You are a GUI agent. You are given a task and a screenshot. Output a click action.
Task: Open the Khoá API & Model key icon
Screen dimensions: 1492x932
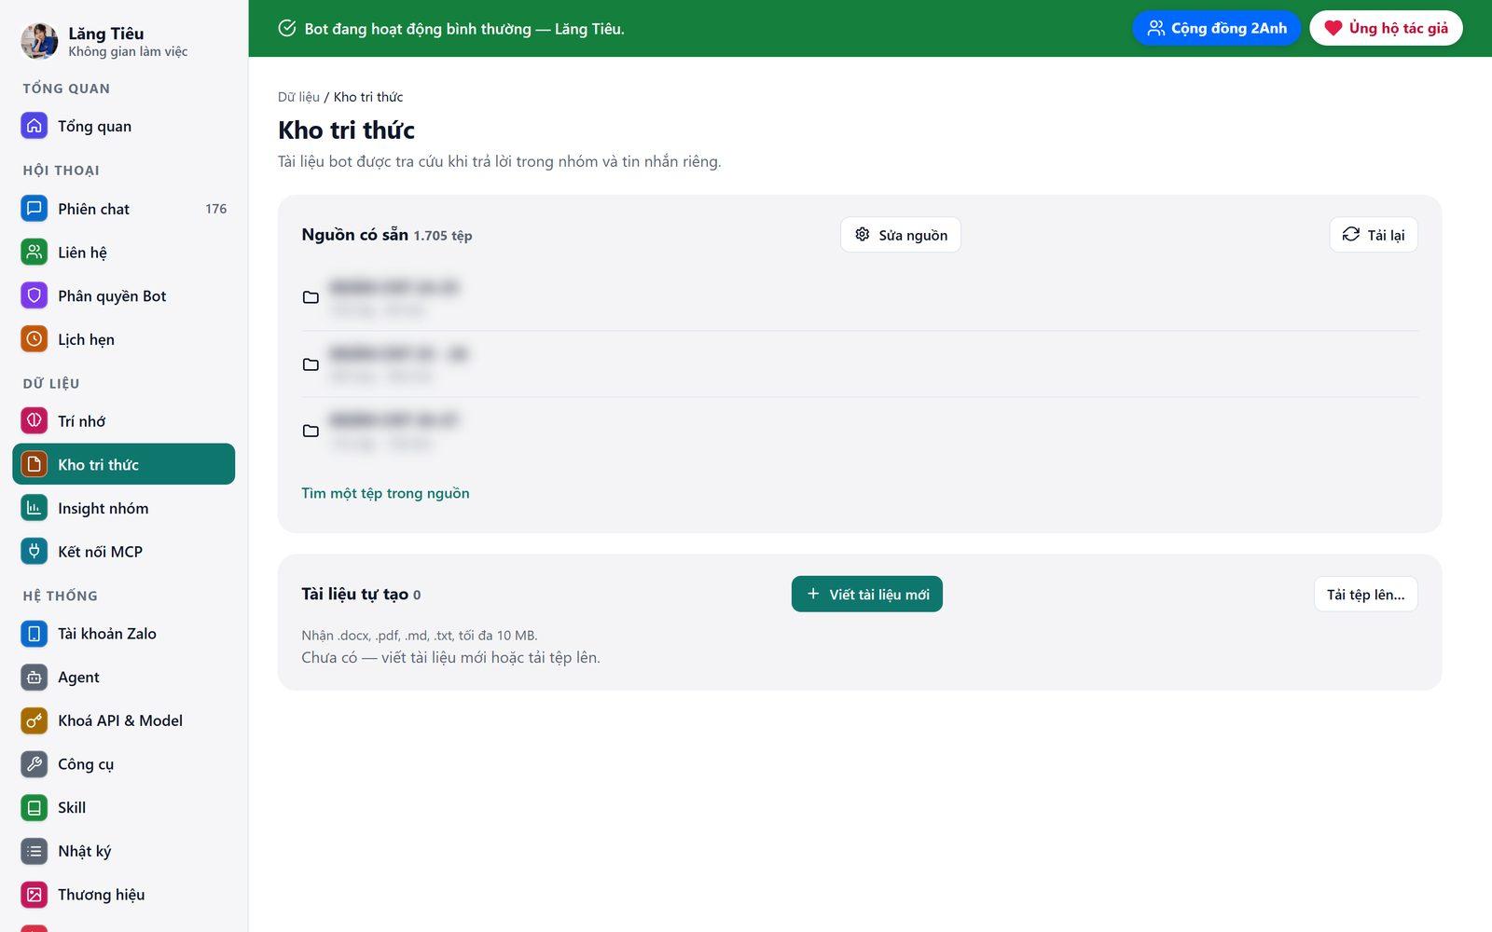click(35, 720)
